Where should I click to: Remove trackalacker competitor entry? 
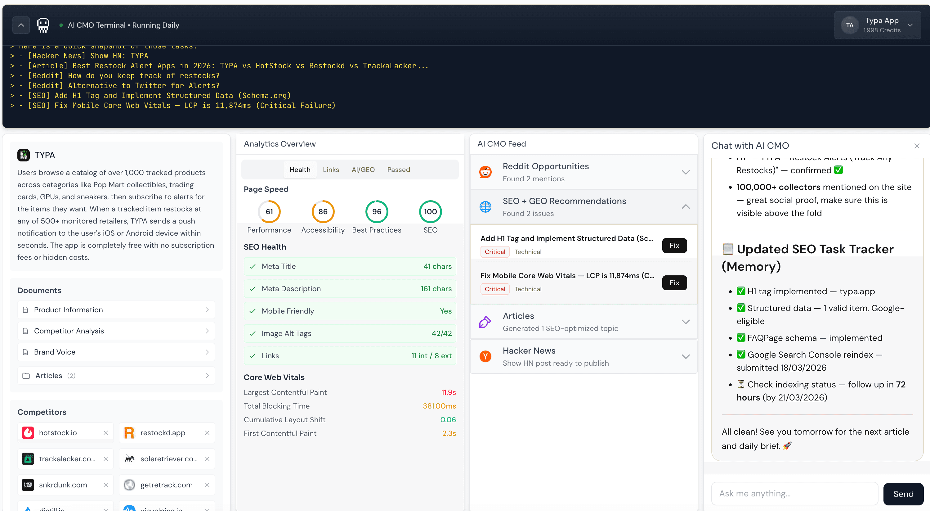click(106, 459)
